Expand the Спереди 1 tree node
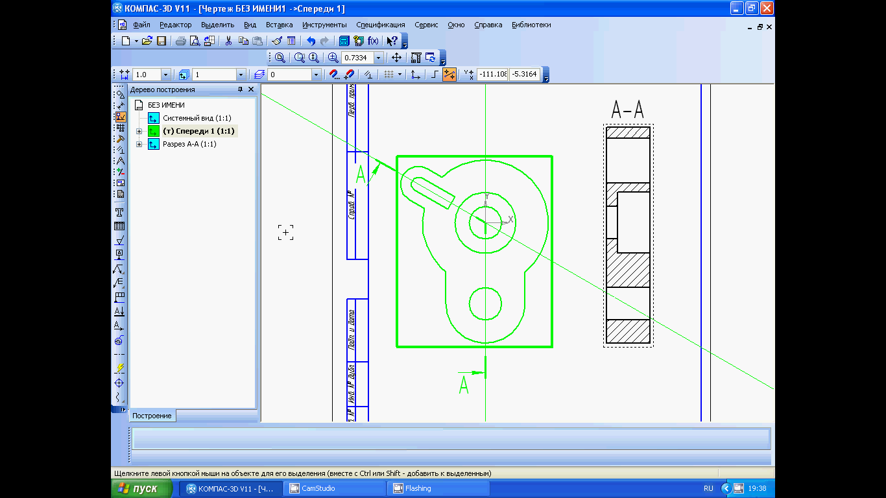Screen dimensions: 886x498 coord(139,131)
